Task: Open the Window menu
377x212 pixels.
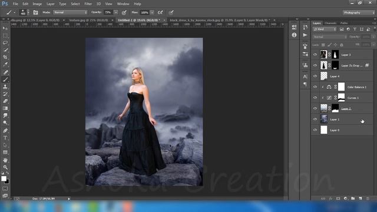Action: [123, 4]
